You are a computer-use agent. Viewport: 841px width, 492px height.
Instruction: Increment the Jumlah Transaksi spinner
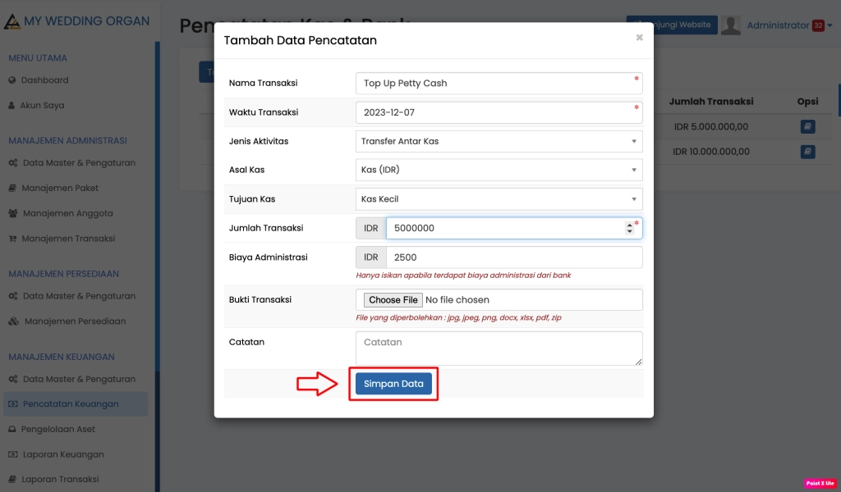(x=629, y=224)
